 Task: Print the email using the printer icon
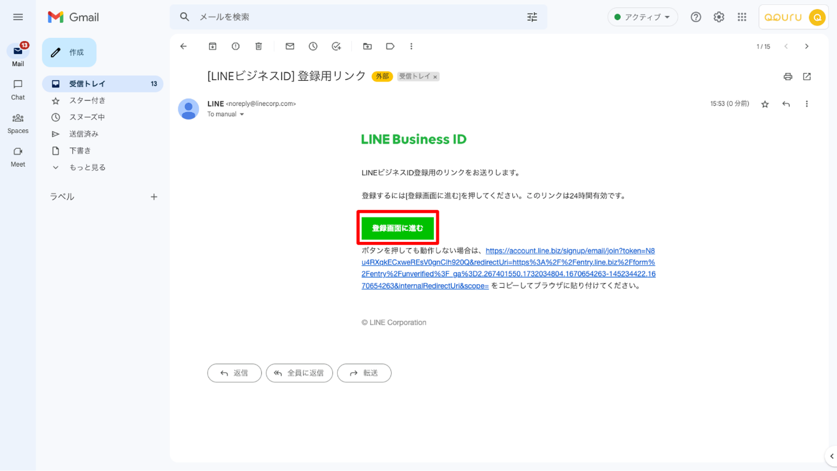[x=788, y=77]
